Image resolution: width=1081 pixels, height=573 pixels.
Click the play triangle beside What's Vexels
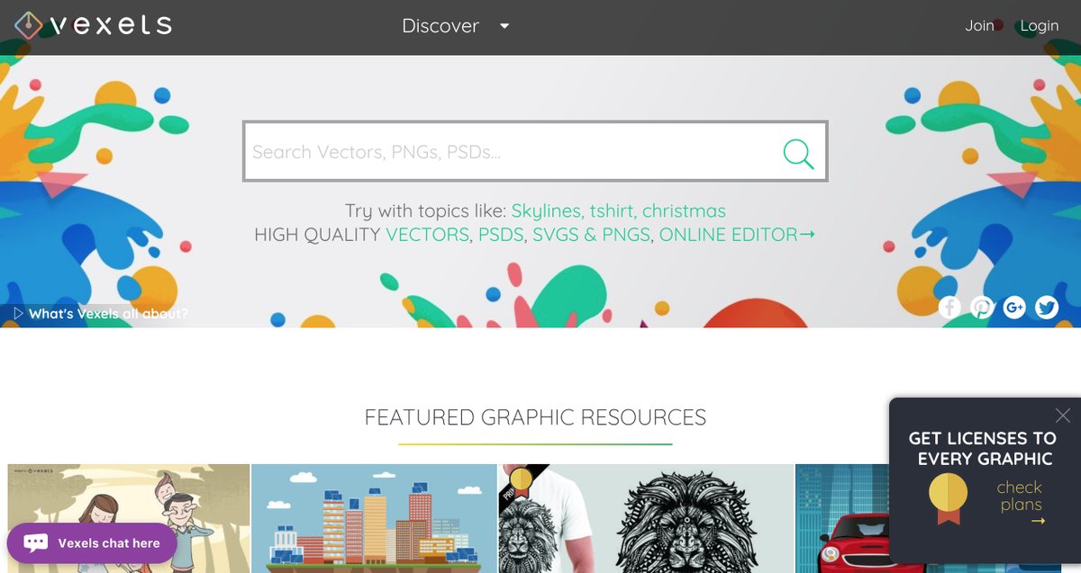18,314
